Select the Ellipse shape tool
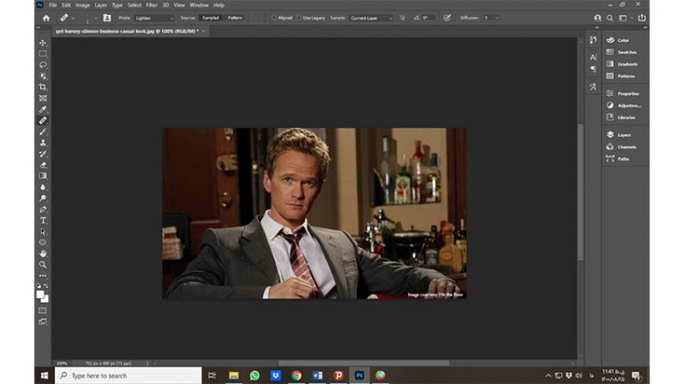684x384 pixels. click(x=43, y=243)
